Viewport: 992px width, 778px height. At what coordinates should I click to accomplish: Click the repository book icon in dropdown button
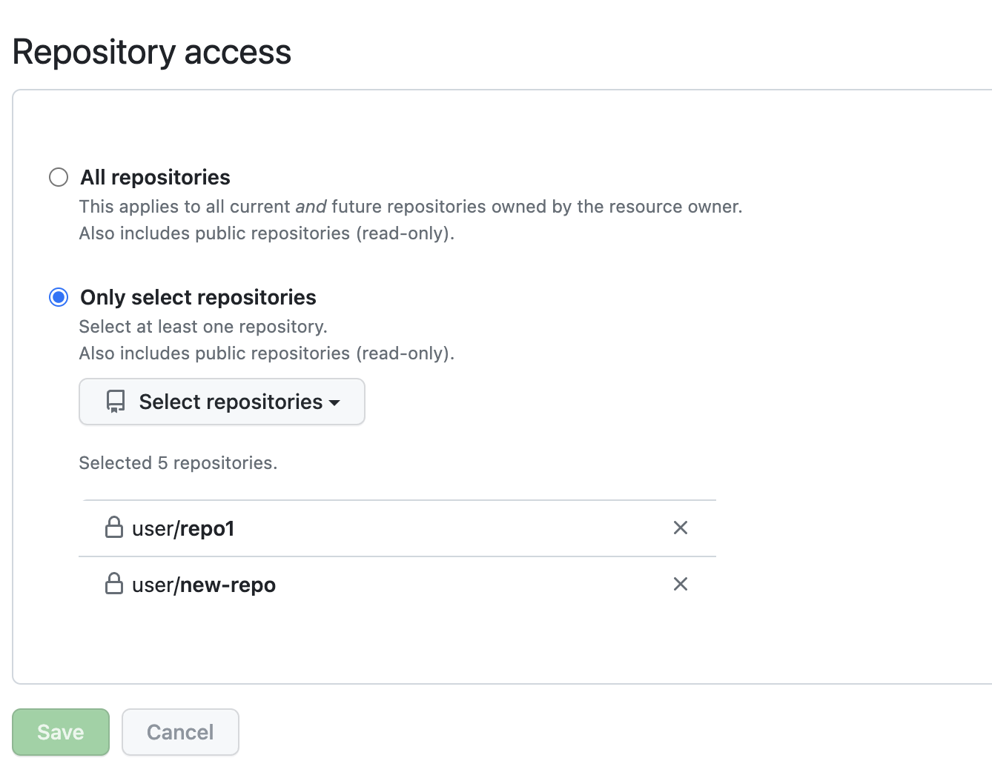(116, 402)
